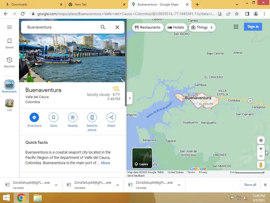The image size is (270, 203).
Task: Click the Buenaventura map label
Action: tap(198, 98)
